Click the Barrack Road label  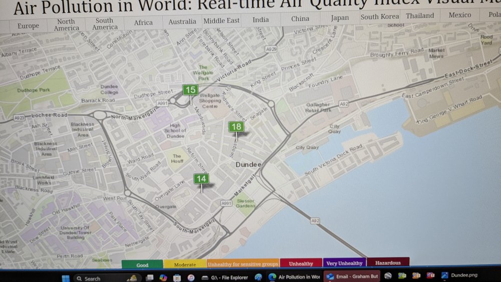[x=98, y=100]
